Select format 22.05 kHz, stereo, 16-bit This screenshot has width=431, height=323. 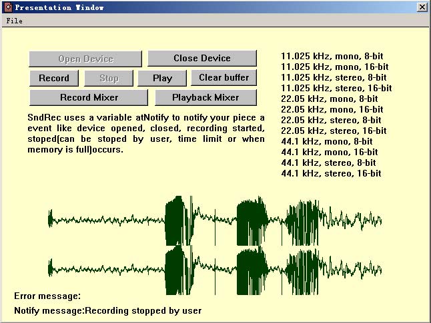pos(334,131)
